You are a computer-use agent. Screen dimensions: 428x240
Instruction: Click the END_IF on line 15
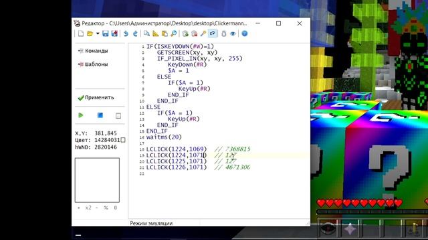pyautogui.click(x=157, y=131)
